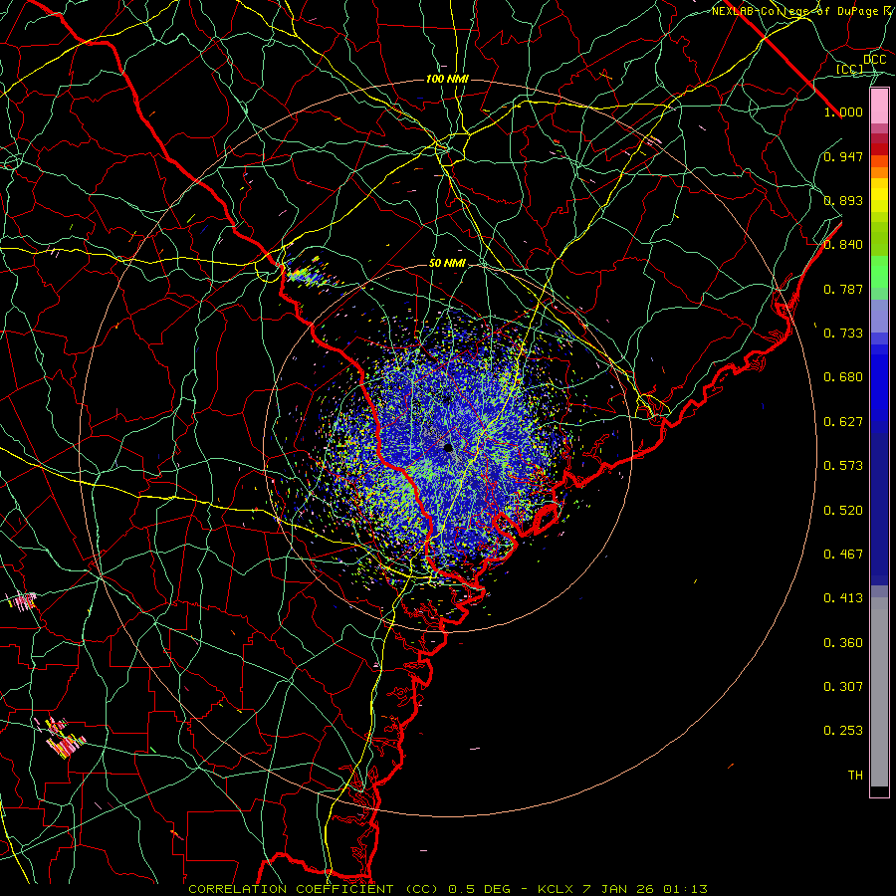This screenshot has height=896, width=896.
Task: Select the 0.840 legend value
Action: [843, 245]
